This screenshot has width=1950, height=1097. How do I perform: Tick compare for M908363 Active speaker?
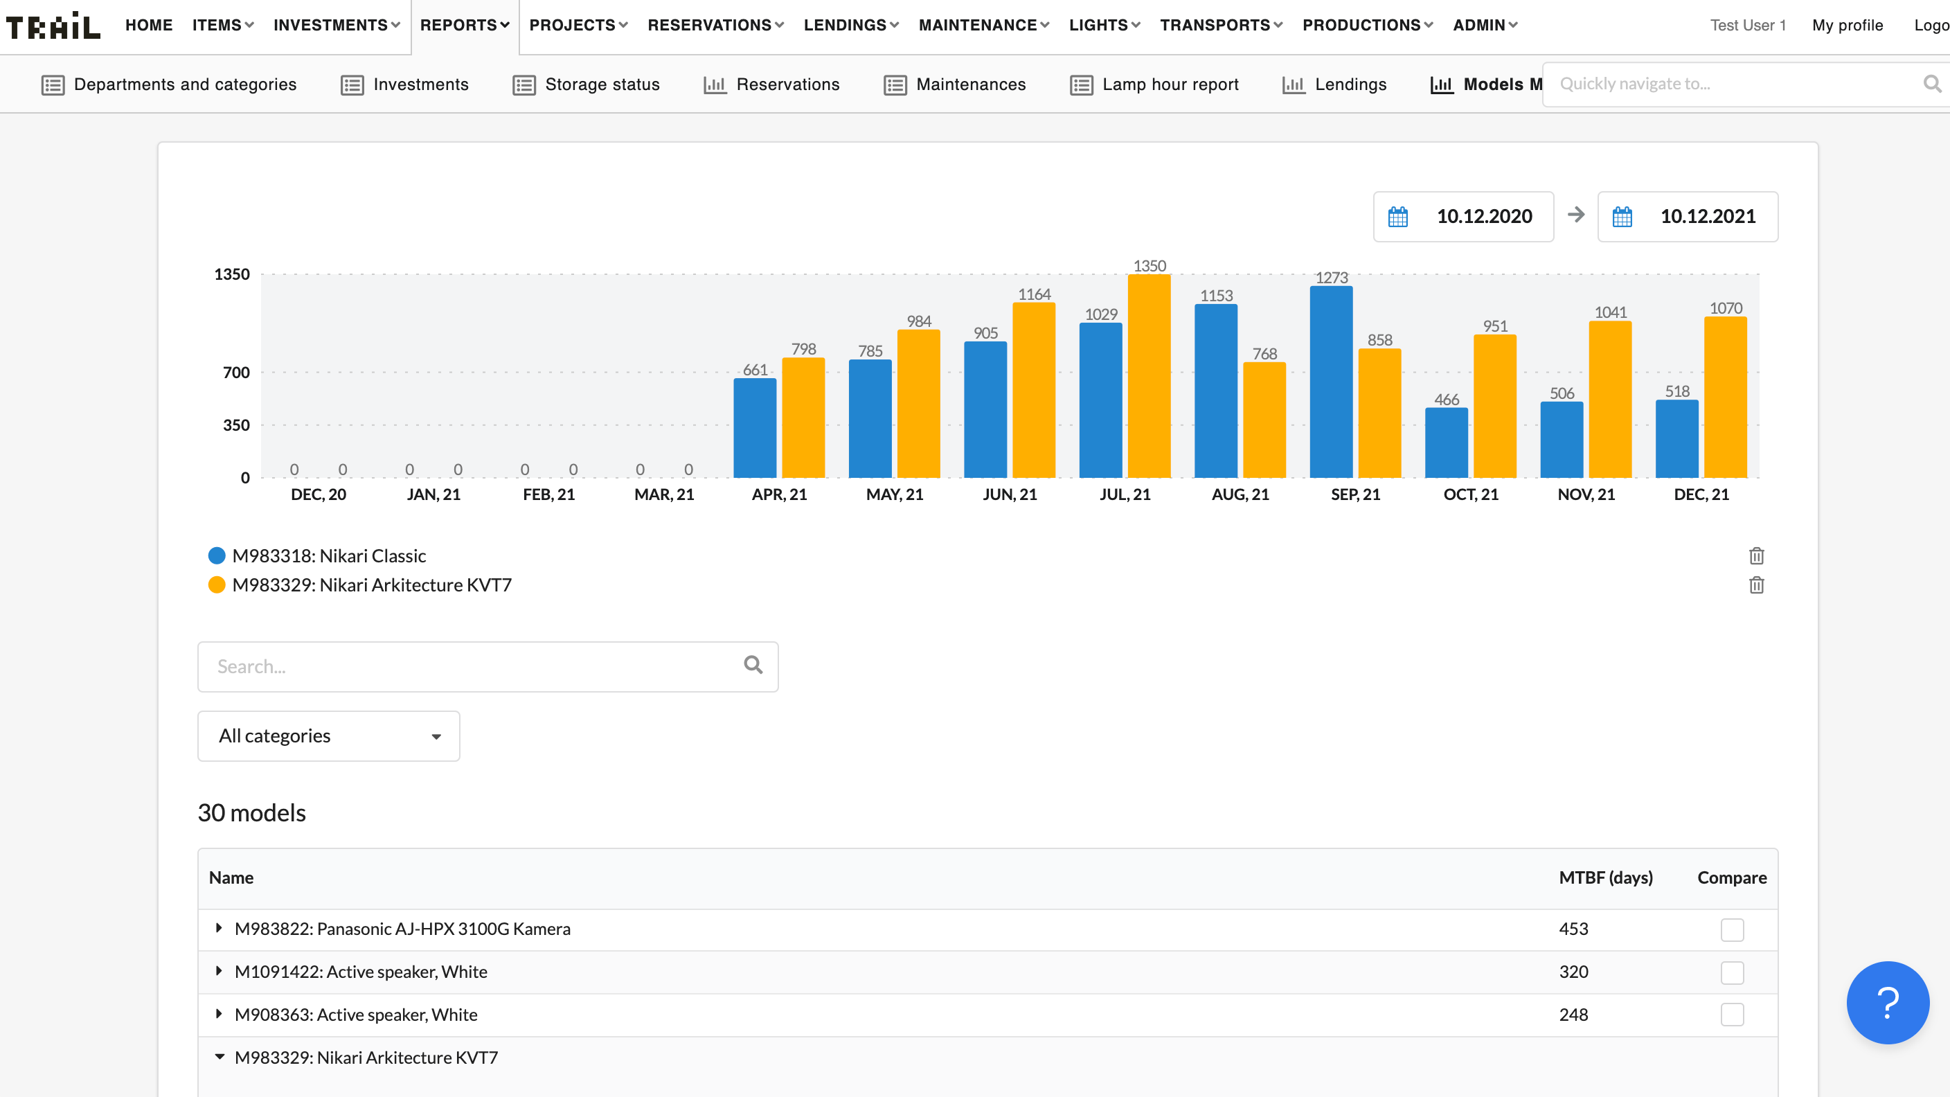coord(1732,1015)
